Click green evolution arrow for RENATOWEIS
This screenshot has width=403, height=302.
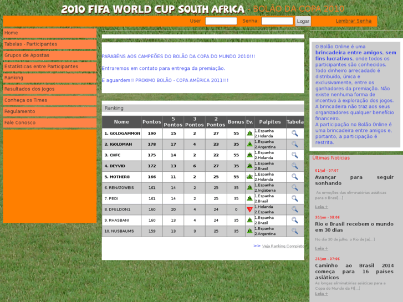click(249, 188)
